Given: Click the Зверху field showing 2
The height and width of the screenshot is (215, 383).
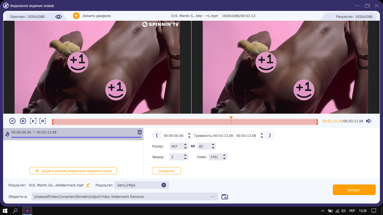Looking at the screenshot, I should tap(176, 157).
